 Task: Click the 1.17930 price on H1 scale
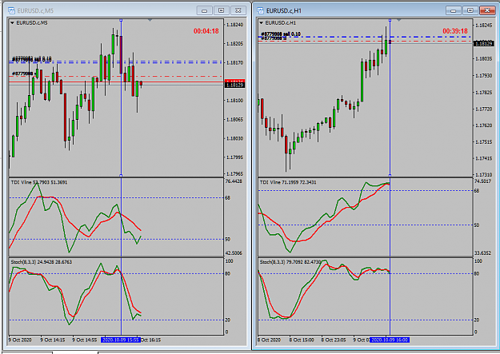[x=483, y=76]
